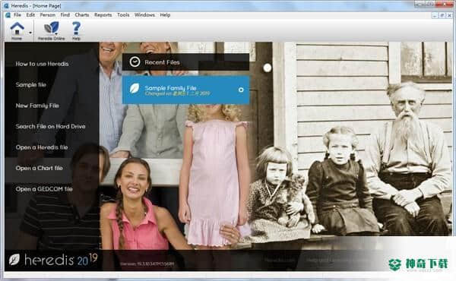Expand the Home button dropdown arrow

coord(30,33)
